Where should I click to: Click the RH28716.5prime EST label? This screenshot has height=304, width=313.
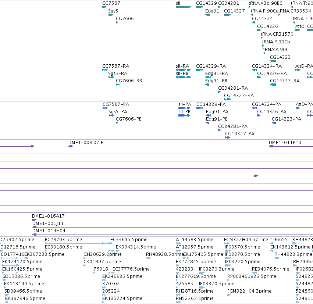point(195,291)
